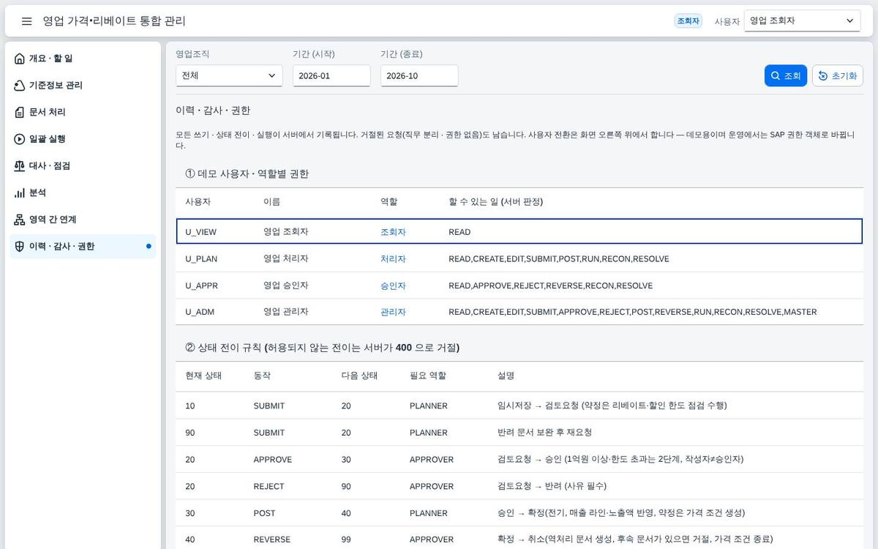Click the reset arrow icon in 초기화
The width and height of the screenshot is (878, 549).
click(823, 76)
